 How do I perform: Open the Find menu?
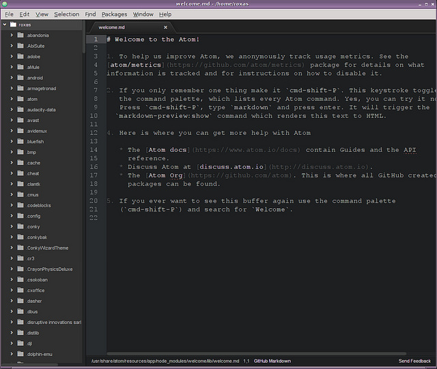(90, 14)
